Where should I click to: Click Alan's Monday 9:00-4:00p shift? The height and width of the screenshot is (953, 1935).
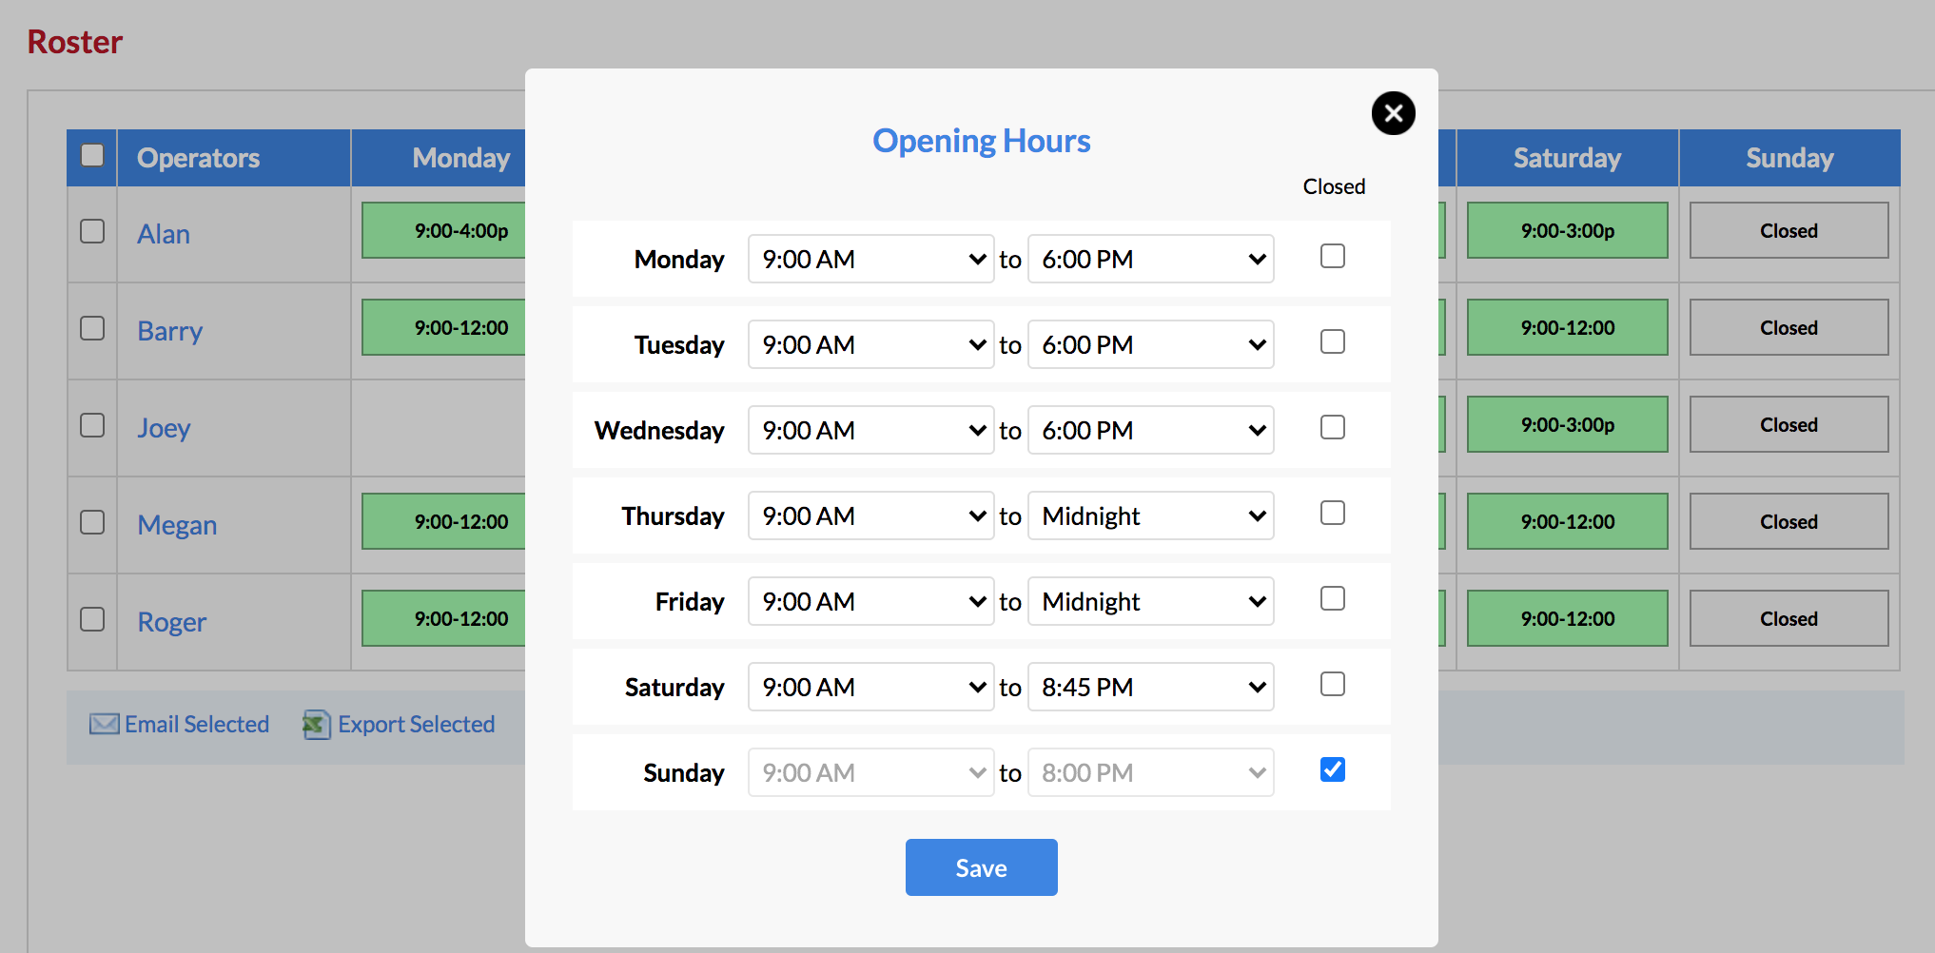click(x=443, y=230)
